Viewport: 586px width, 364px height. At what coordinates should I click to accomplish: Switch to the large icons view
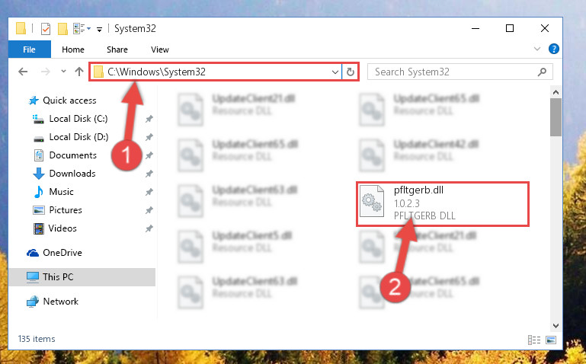(551, 340)
